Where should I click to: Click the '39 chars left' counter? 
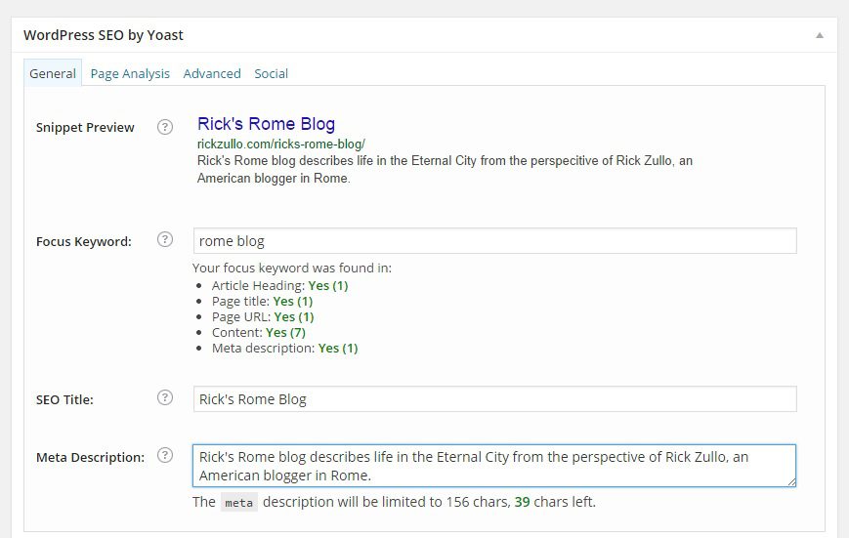click(x=555, y=502)
